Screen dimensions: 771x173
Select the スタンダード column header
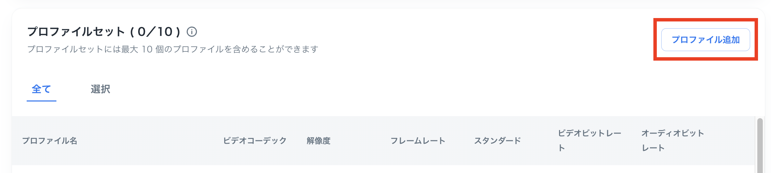[x=497, y=141]
